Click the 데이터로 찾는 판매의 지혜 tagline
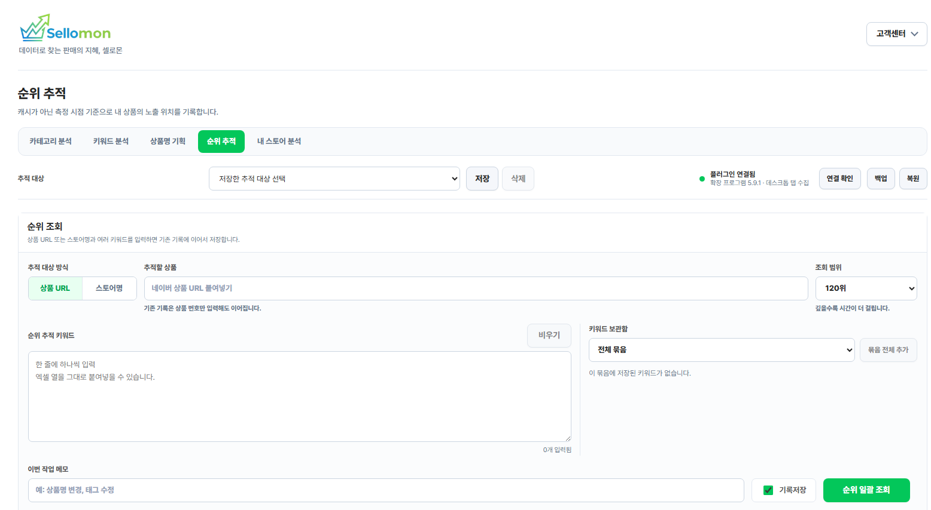 pyautogui.click(x=71, y=51)
